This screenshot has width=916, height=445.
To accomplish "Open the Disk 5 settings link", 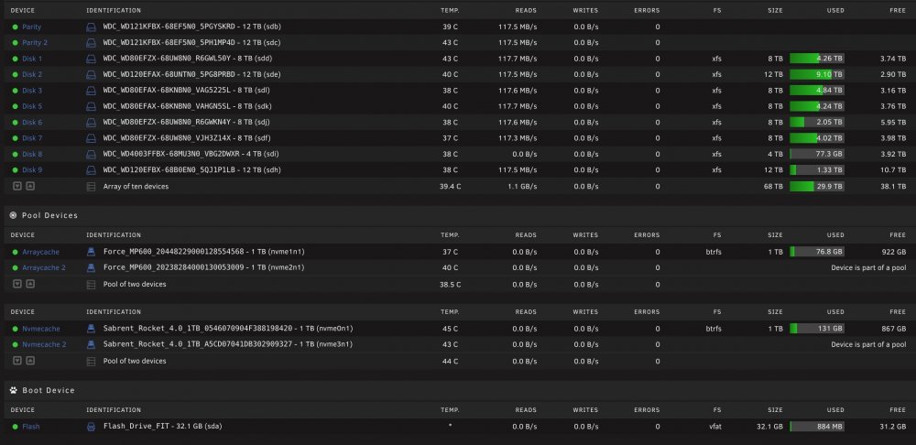I will click(x=32, y=106).
